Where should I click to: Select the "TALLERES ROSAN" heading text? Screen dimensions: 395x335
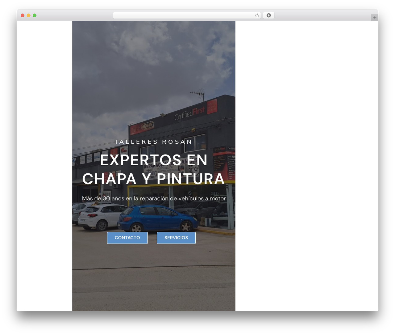click(154, 142)
